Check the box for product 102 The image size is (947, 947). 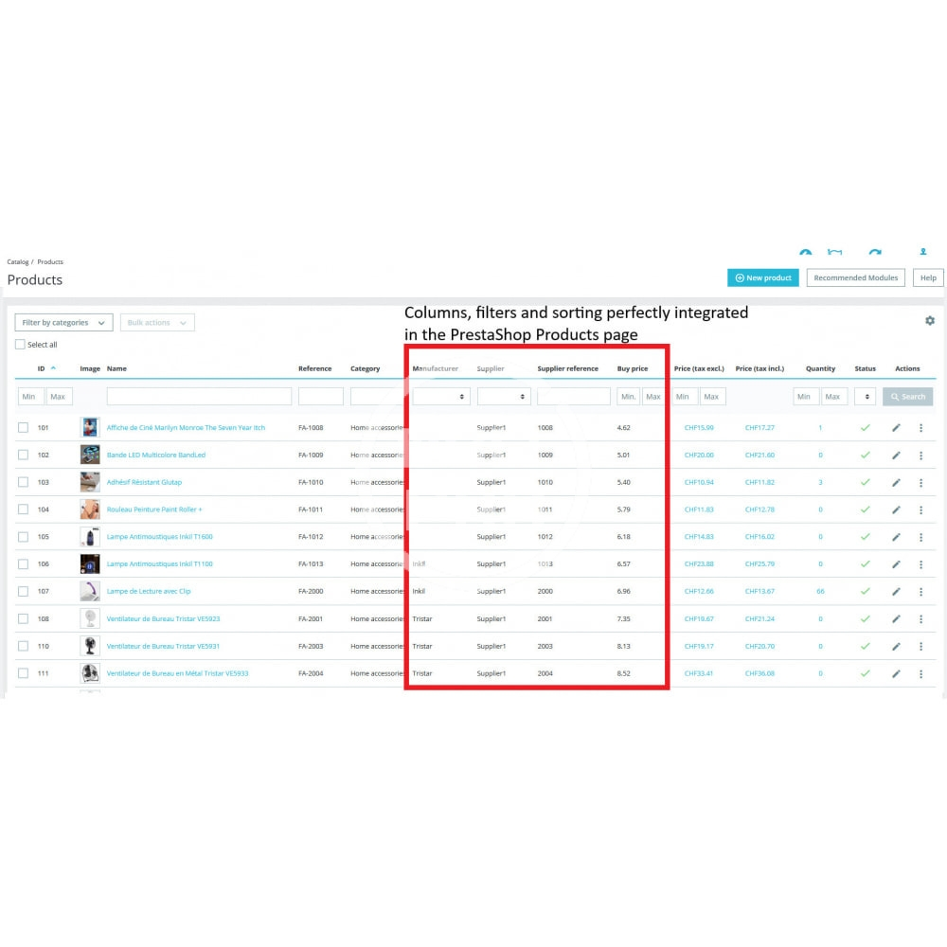click(24, 456)
